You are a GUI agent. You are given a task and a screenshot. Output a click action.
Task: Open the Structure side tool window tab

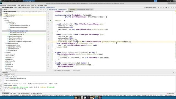coord(1,73)
